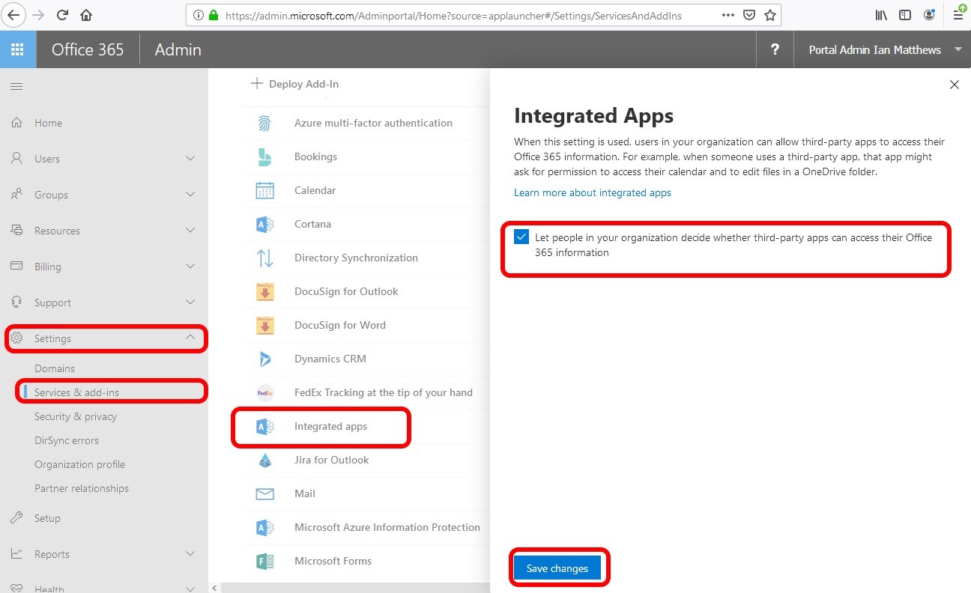The width and height of the screenshot is (971, 593).
Task: Open the Portal Admin account dropdown
Action: pyautogui.click(x=958, y=49)
